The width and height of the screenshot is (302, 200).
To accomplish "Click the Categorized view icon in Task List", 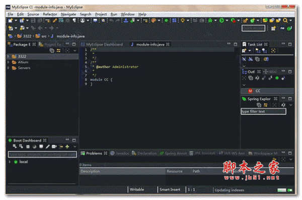I will [258, 51].
